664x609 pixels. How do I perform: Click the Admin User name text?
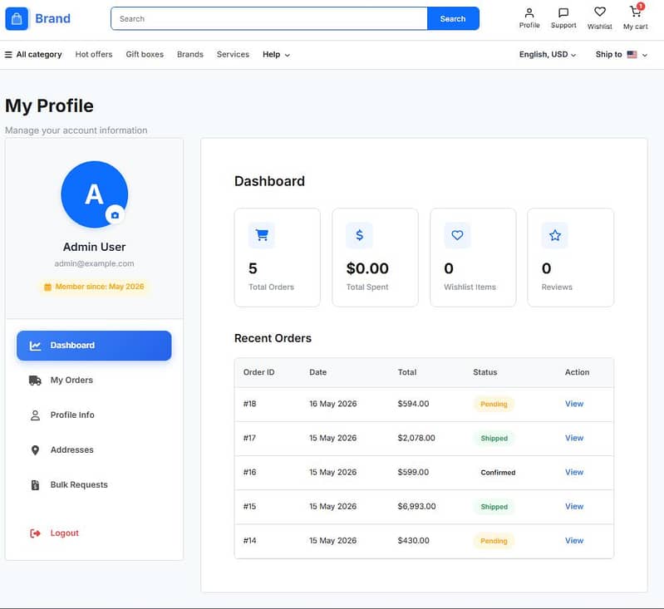[94, 247]
